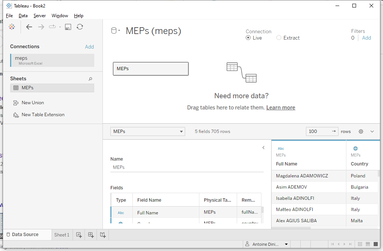Image resolution: width=383 pixels, height=251 pixels.
Task: Jump to the last sheet arrow
Action: 350,244
